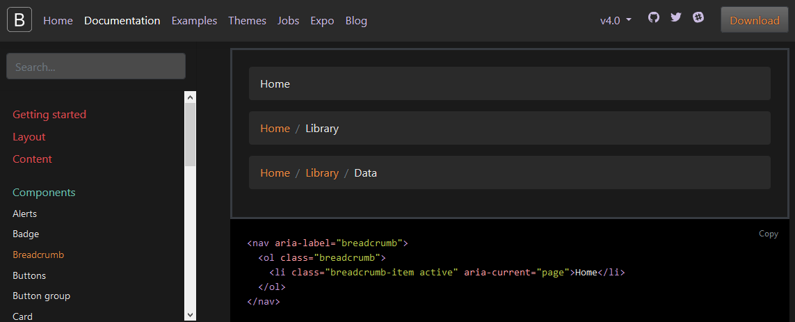This screenshot has width=795, height=322.
Task: Collapse the Components sidebar section
Action: click(44, 193)
